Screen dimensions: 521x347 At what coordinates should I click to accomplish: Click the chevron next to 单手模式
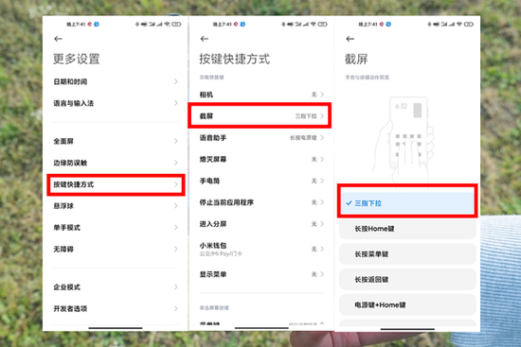coord(176,228)
